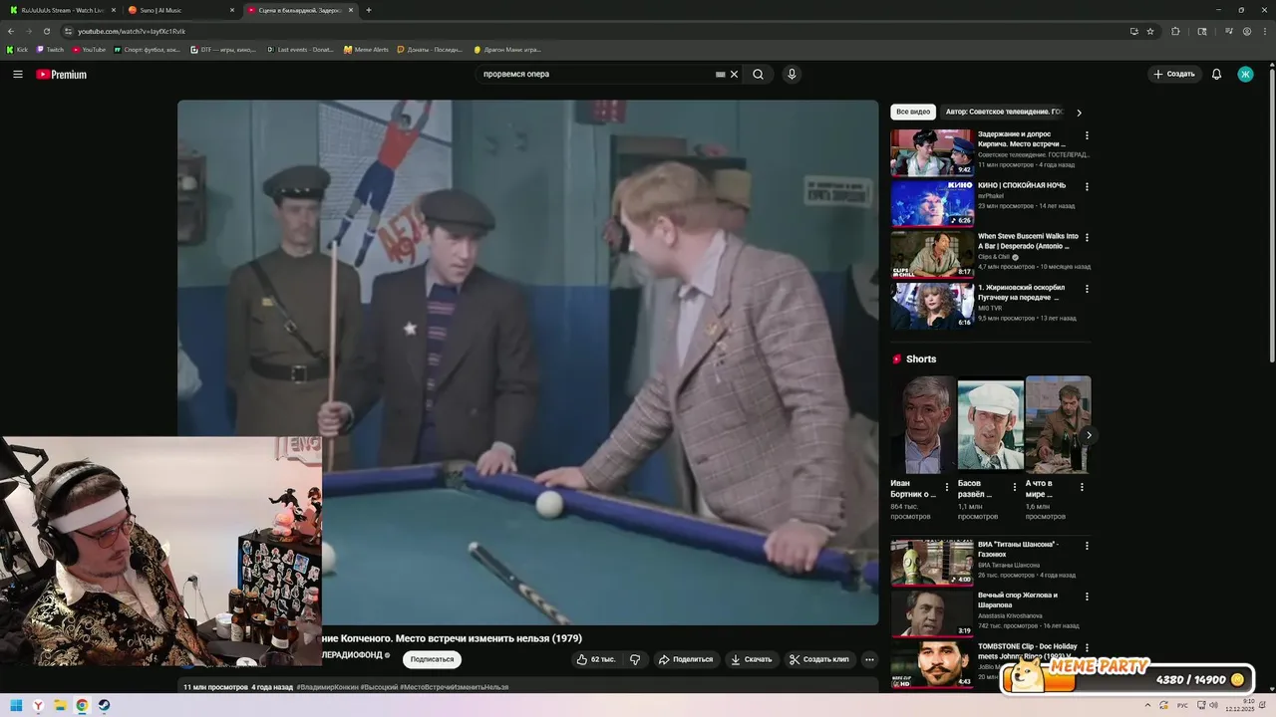
Task: Open 'Иван Бортник' short thumbnail
Action: click(923, 424)
